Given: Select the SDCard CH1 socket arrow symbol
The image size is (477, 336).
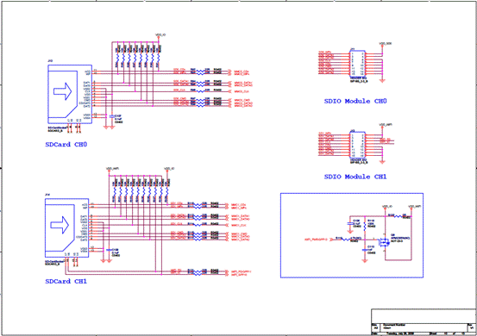Looking at the screenshot, I should (x=60, y=225).
